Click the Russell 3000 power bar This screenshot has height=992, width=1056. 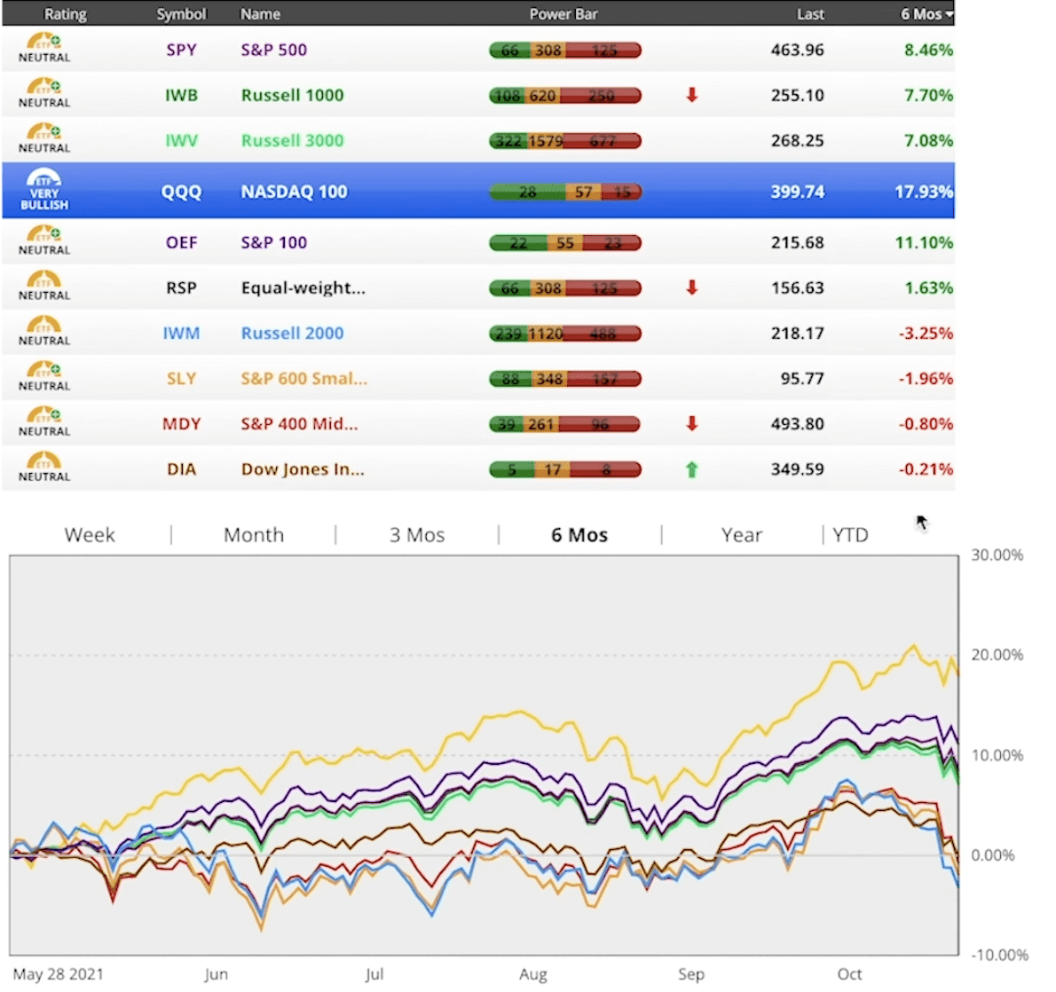coord(565,141)
